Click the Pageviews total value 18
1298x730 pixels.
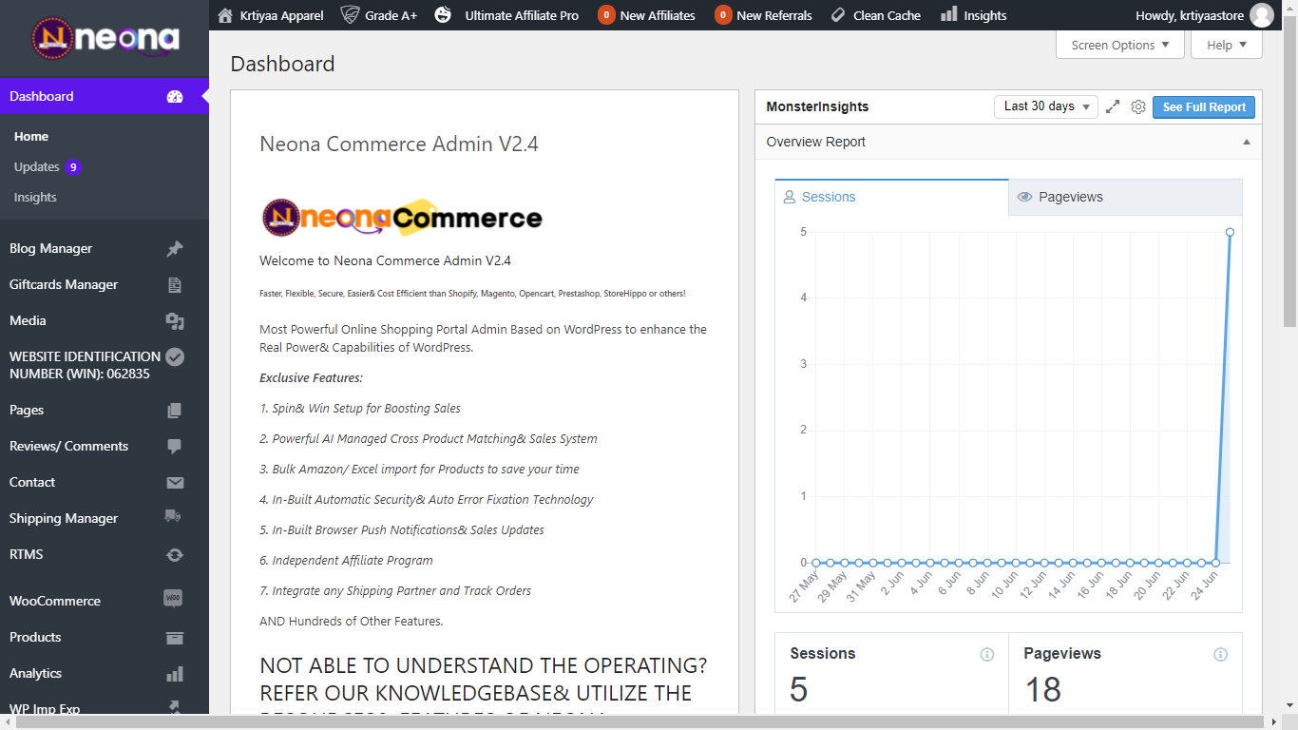click(x=1042, y=689)
